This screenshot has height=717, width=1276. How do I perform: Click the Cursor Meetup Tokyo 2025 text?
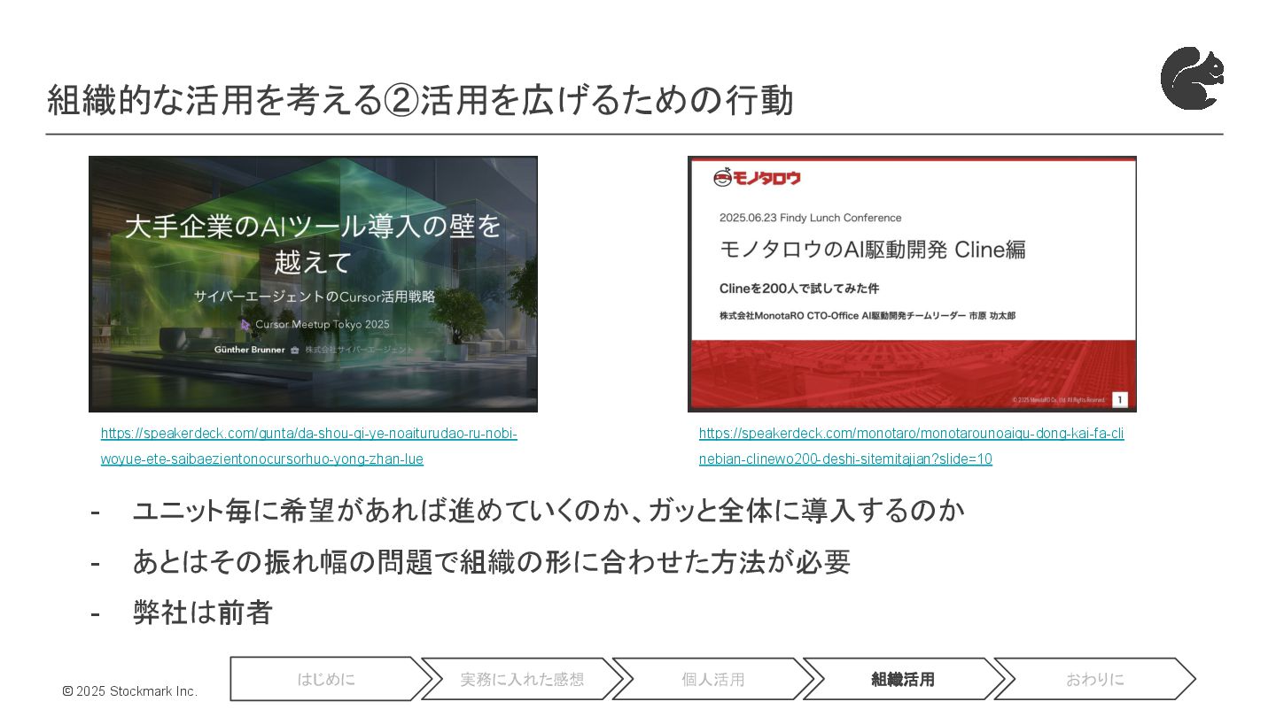coord(322,324)
